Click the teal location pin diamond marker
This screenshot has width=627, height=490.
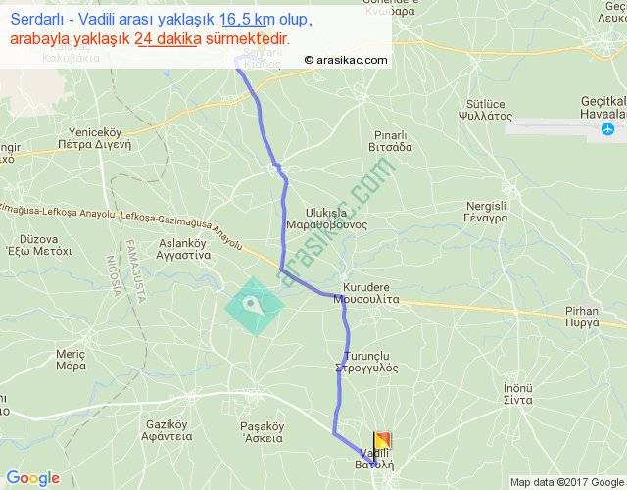(x=255, y=306)
